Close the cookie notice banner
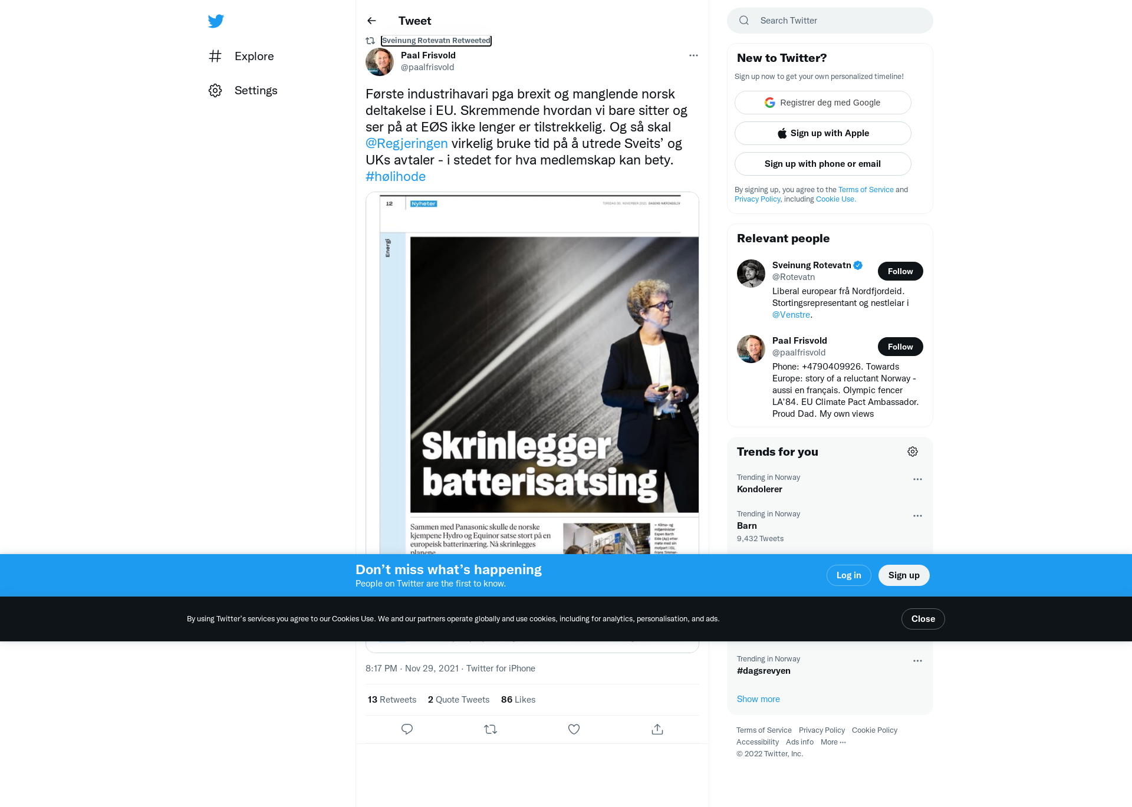 click(923, 619)
